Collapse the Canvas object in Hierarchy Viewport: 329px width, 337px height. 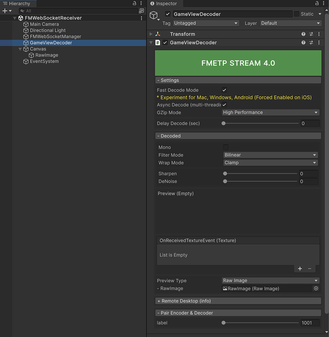tap(20, 49)
